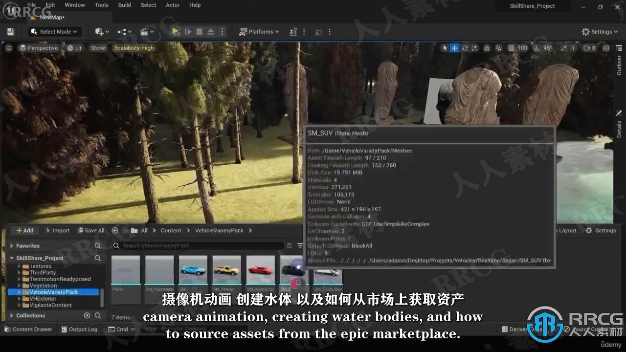This screenshot has width=626, height=352.
Task: Activate the select objects arrow tool
Action: tap(445, 48)
